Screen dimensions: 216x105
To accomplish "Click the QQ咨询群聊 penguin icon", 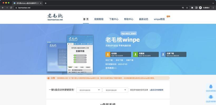I will coord(211,97).
